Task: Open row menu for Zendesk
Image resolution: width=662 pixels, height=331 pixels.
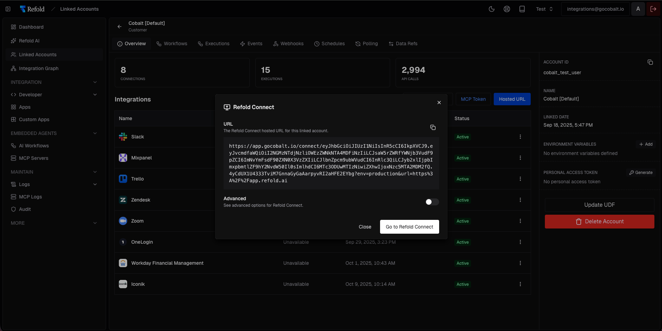Action: click(520, 200)
